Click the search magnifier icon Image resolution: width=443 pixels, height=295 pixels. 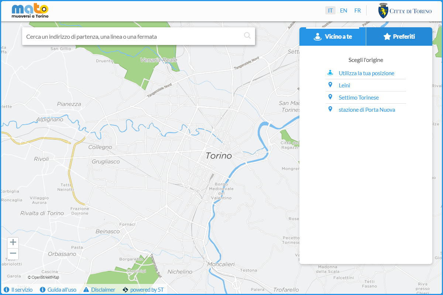(x=247, y=36)
